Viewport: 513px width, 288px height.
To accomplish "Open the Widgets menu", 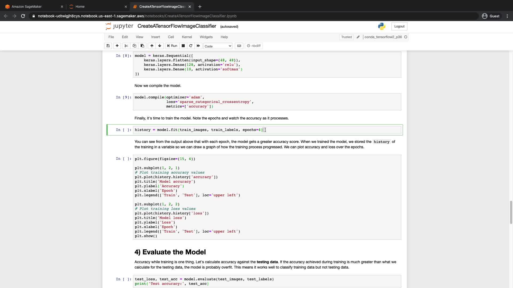I will pos(206,37).
